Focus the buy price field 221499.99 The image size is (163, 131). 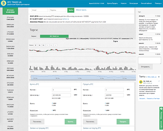pyautogui.click(x=61, y=95)
